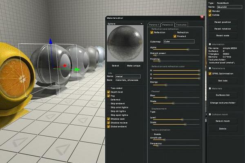The image size is (245, 163).
Task: Select the orange fruit object in viewport
Action: coord(15,78)
